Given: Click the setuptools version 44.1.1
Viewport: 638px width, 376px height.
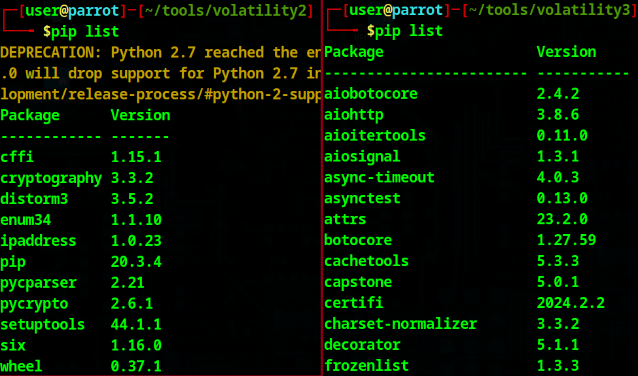Looking at the screenshot, I should pos(136,325).
